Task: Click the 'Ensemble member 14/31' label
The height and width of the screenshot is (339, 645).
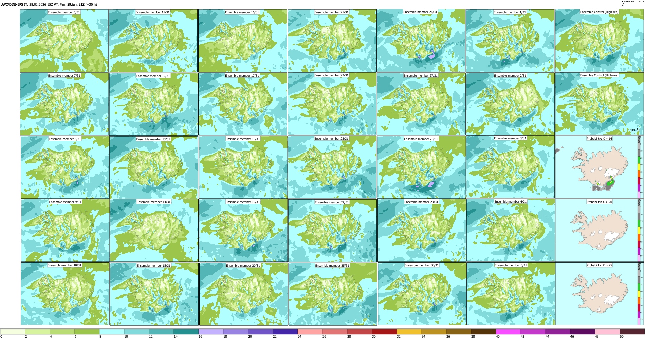Action: click(153, 202)
